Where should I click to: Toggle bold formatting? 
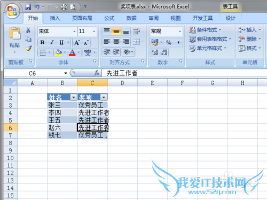(42, 43)
